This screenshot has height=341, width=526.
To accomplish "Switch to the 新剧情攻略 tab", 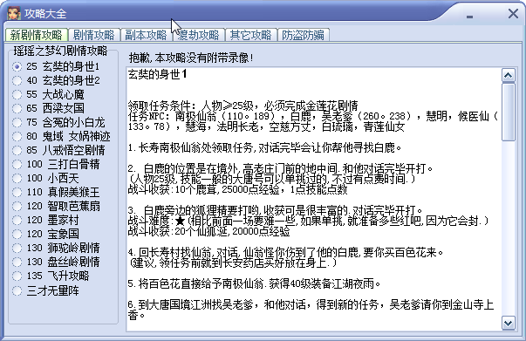I will [x=37, y=35].
